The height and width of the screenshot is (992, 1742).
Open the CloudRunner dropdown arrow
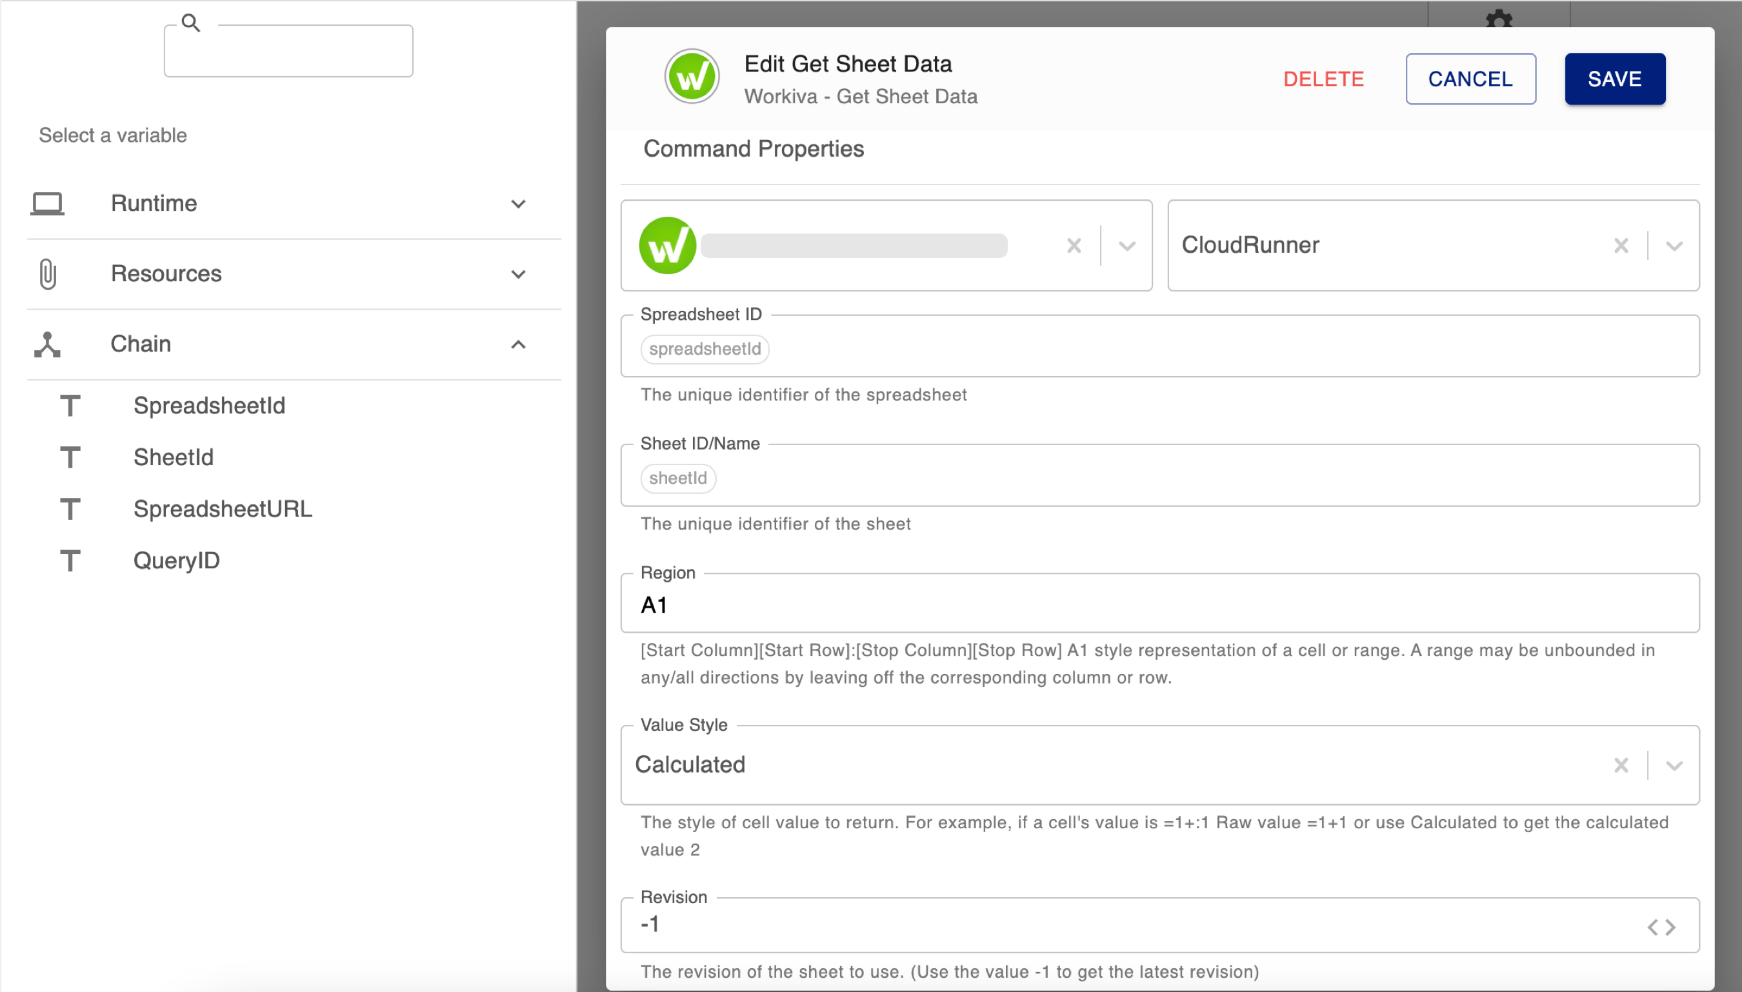point(1674,245)
